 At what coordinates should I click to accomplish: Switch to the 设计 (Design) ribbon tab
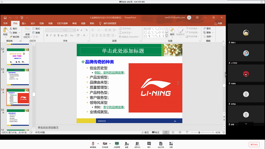click(33, 23)
